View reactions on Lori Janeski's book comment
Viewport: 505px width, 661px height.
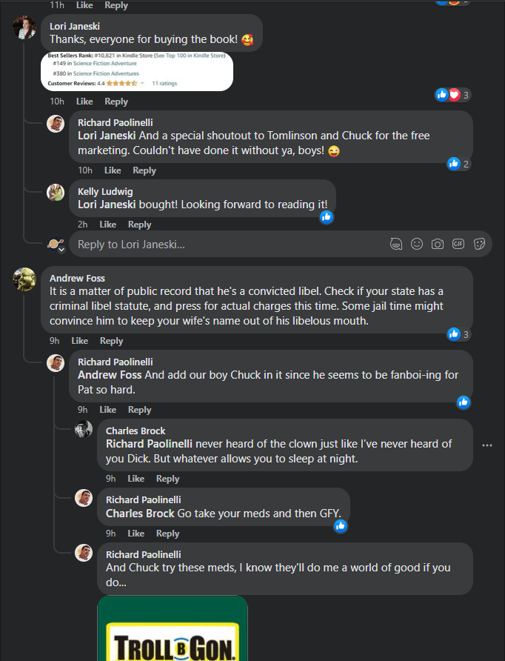pyautogui.click(x=453, y=95)
